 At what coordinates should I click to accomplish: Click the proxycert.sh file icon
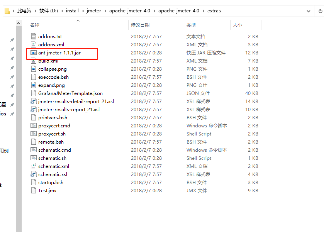34,134
